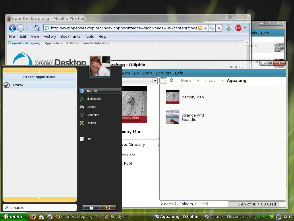Go to Firefox home page icon
Image resolution: width=294 pixels, height=221 pixels.
37,28
